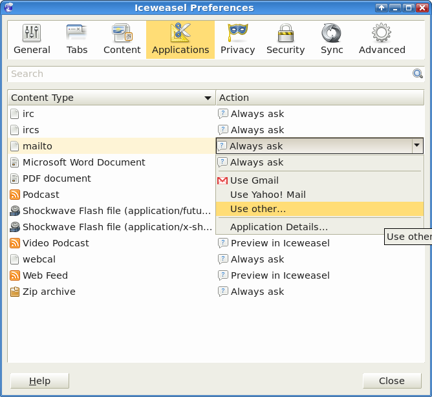Click the Shockwave Flash futuresplash icon
The height and width of the screenshot is (397, 432).
click(x=15, y=211)
